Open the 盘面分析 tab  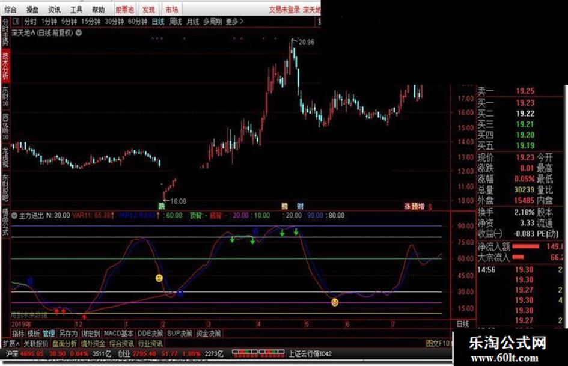[64, 343]
